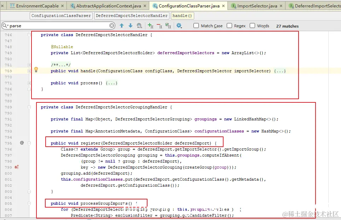The image size is (341, 220).
Task: Collapse class fold marker at line 746
Action: (x=29, y=35)
